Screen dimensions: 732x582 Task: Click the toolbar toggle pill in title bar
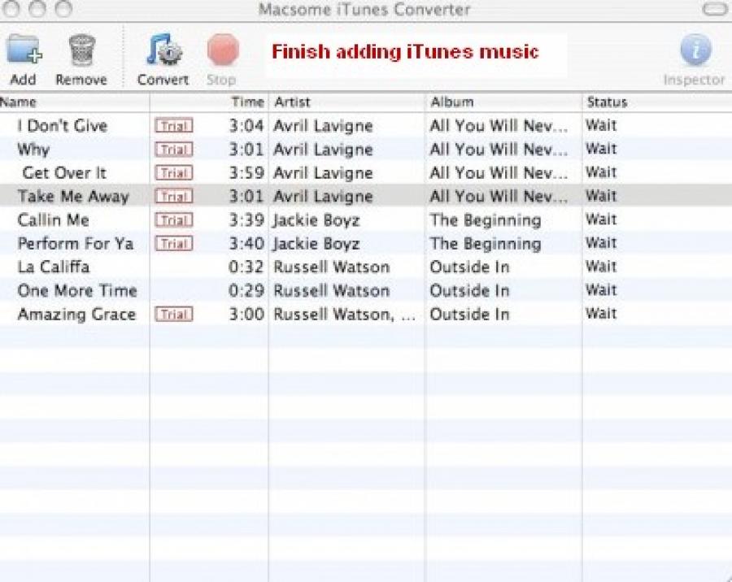pyautogui.click(x=714, y=10)
